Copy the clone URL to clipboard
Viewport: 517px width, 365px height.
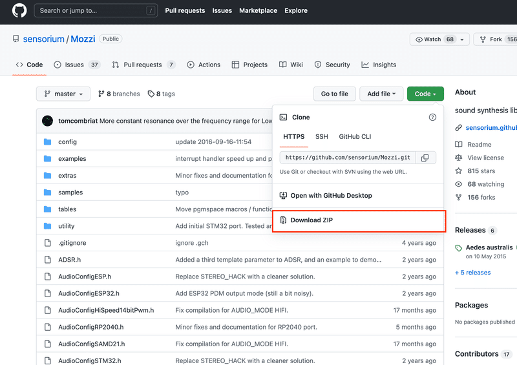[425, 158]
